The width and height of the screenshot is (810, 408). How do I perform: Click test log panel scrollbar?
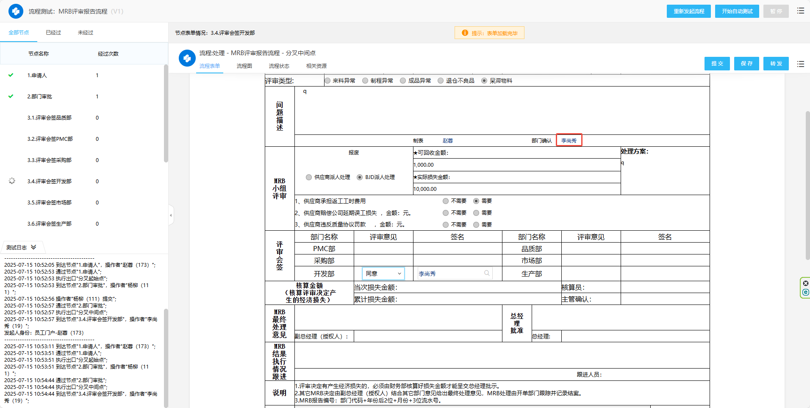click(x=166, y=358)
